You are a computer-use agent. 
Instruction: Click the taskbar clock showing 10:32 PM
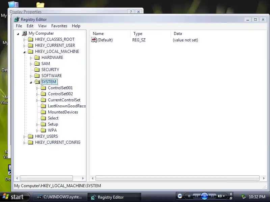(257, 197)
